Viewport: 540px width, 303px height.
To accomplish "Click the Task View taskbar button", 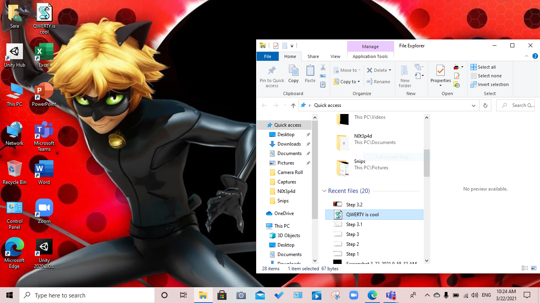I will 183,295.
